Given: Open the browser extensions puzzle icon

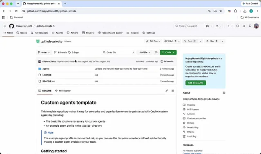Looking at the screenshot, I should 236,11.
